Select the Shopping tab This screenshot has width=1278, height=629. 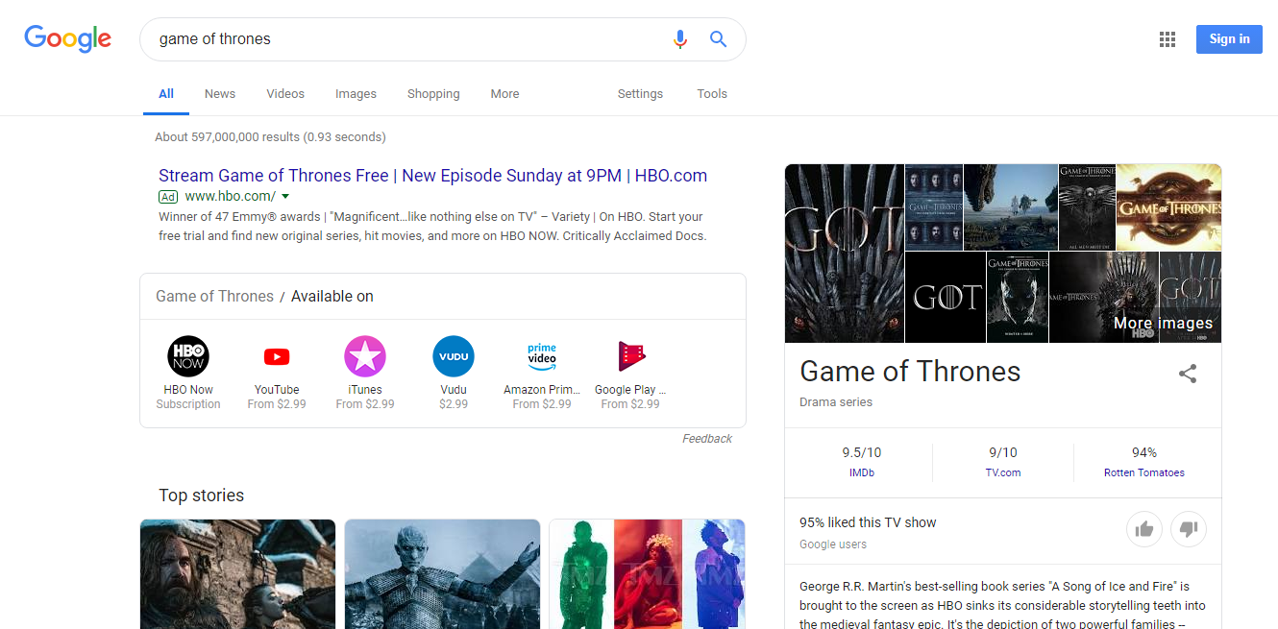tap(433, 94)
